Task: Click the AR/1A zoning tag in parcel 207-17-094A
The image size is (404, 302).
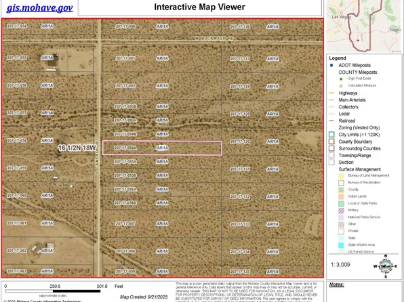Action: (x=162, y=148)
